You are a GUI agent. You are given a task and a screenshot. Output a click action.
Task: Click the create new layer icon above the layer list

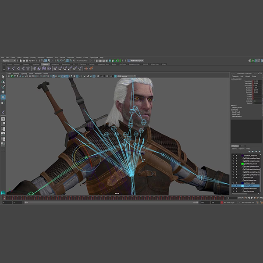tap(256, 152)
